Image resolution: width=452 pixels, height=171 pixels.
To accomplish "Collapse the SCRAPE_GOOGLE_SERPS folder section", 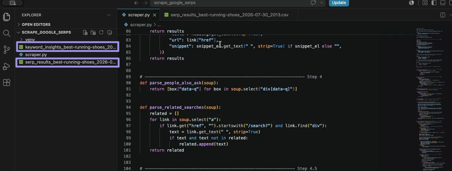I will point(46,32).
